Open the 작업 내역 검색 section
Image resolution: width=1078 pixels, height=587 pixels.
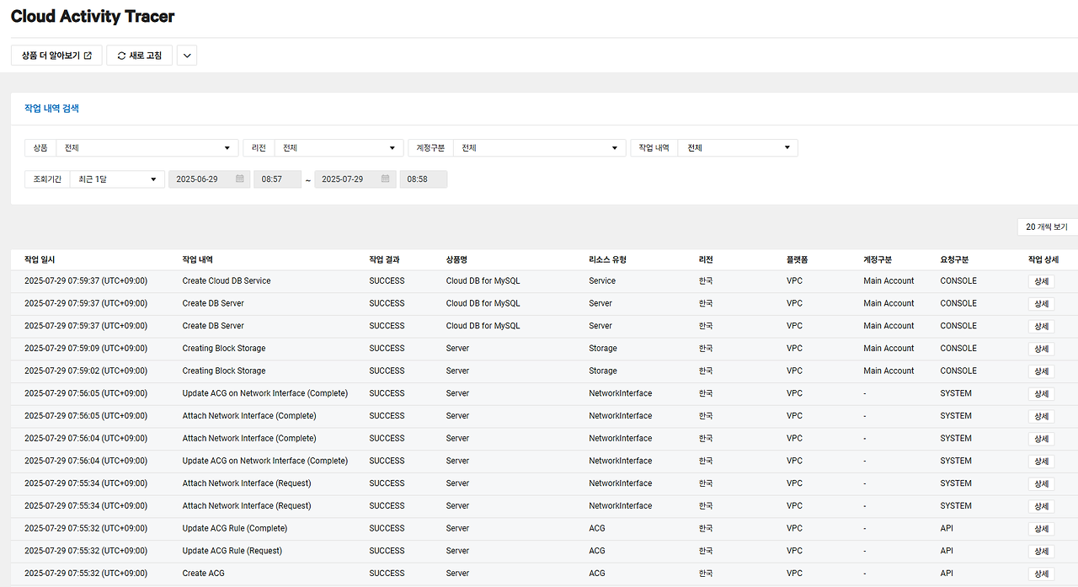[x=51, y=109]
